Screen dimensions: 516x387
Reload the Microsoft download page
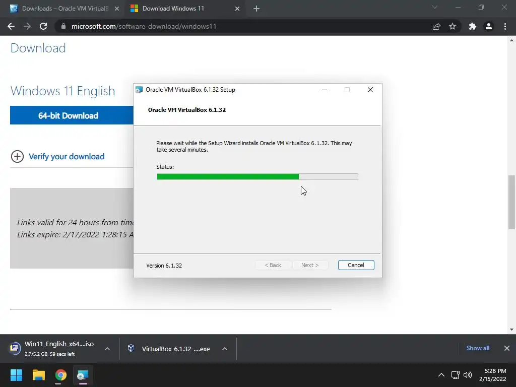[43, 26]
